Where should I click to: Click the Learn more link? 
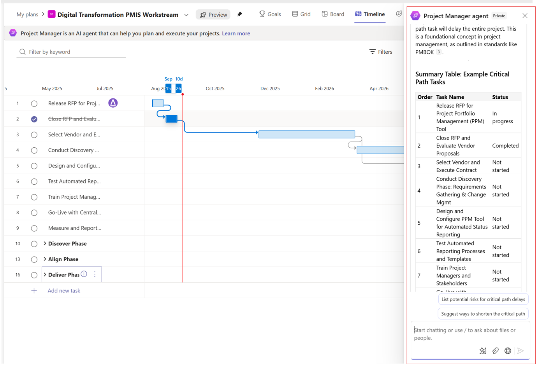point(236,33)
